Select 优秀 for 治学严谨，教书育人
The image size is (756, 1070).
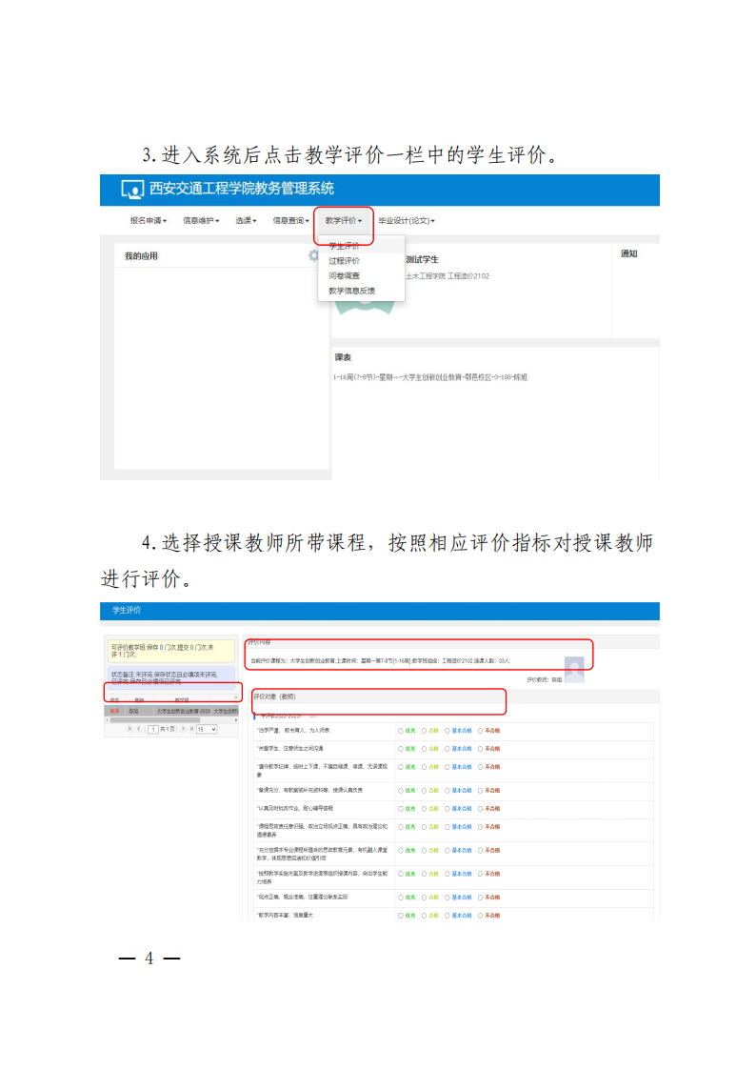point(401,730)
